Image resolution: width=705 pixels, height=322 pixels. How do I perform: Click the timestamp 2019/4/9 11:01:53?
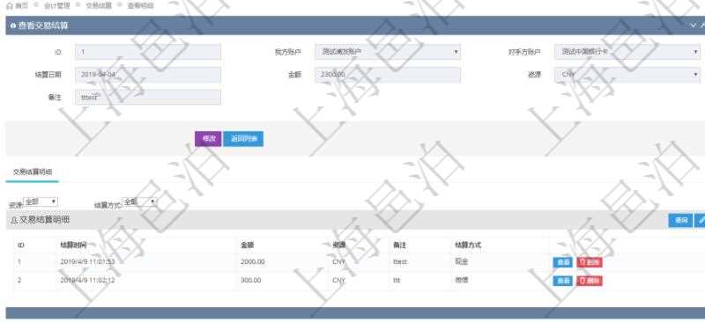[x=87, y=261]
